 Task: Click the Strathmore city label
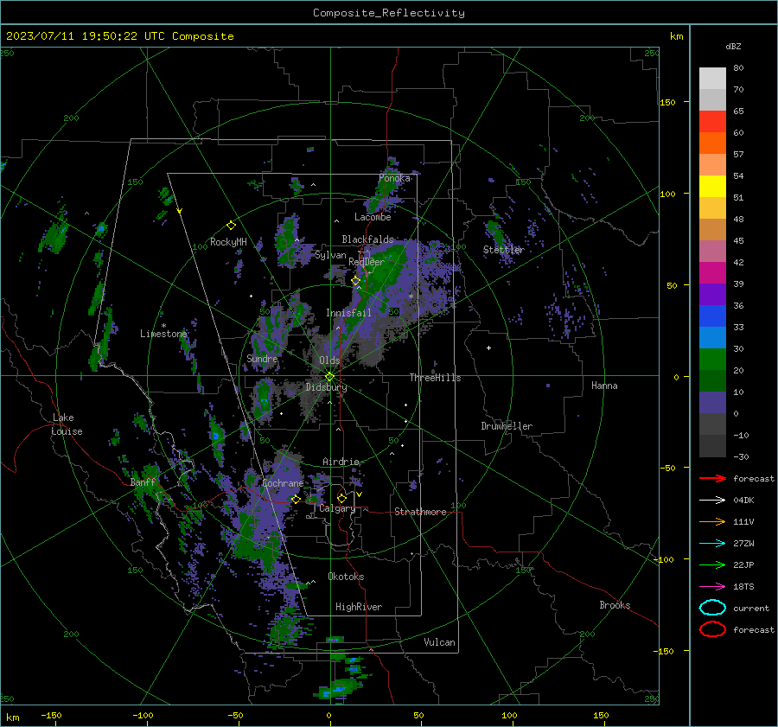pyautogui.click(x=420, y=512)
